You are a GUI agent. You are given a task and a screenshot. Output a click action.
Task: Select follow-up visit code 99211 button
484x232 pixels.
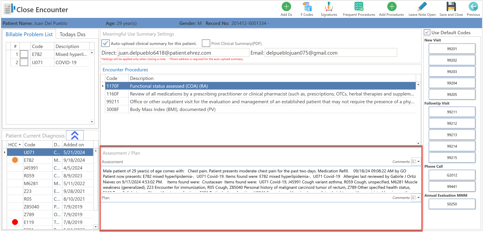(x=452, y=112)
